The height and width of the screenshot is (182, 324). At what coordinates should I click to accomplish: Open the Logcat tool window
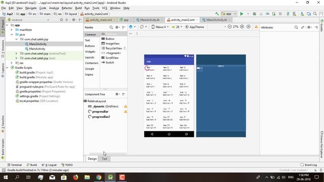point(49,165)
